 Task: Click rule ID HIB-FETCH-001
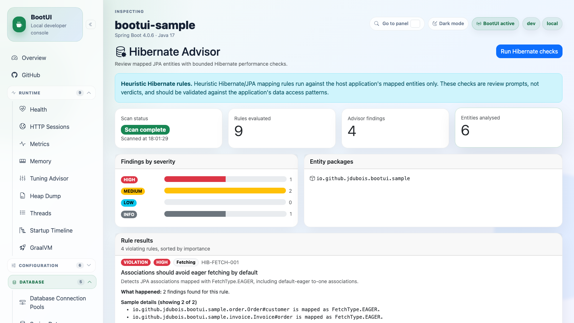click(x=220, y=262)
